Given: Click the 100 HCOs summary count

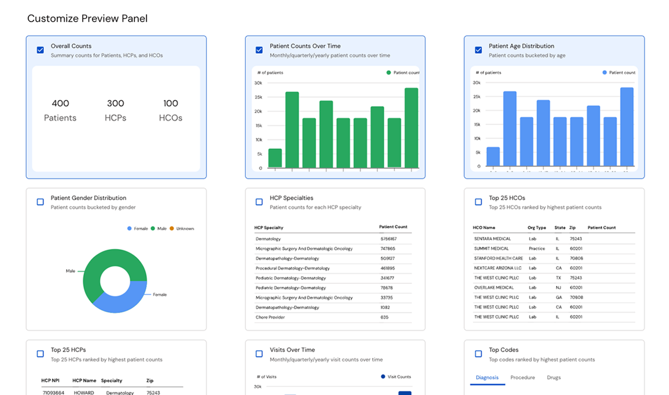Looking at the screenshot, I should click(170, 110).
